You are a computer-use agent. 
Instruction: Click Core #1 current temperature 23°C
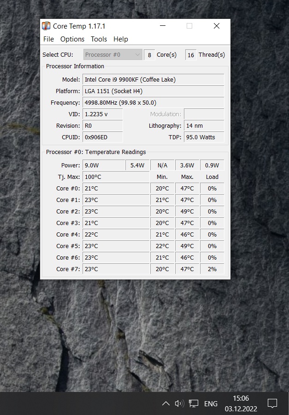[116, 200]
